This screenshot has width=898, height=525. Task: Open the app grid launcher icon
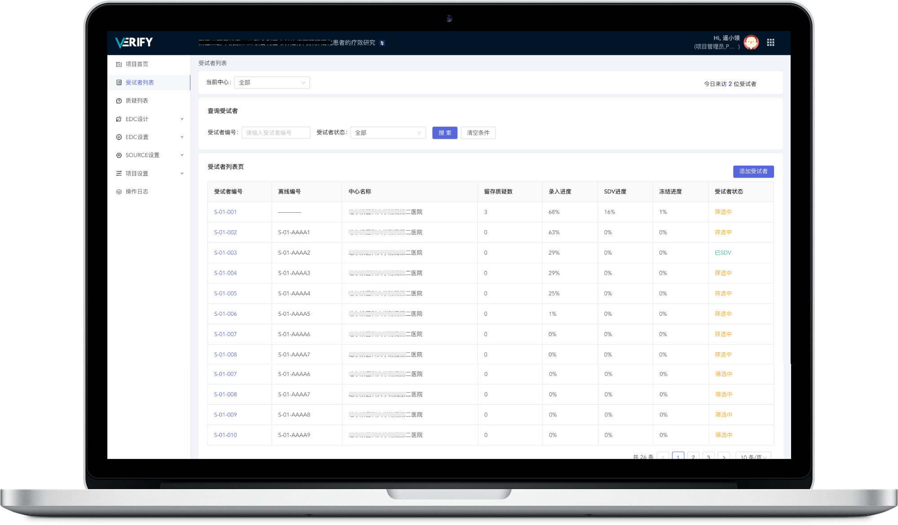pyautogui.click(x=770, y=42)
